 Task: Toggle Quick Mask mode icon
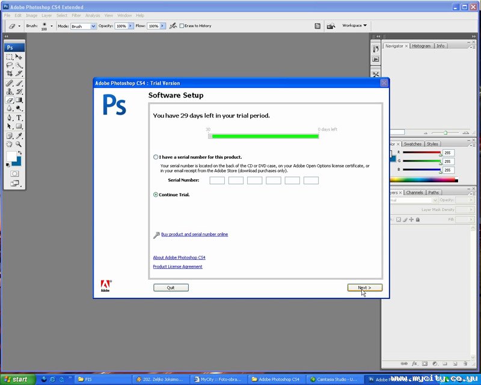14,174
